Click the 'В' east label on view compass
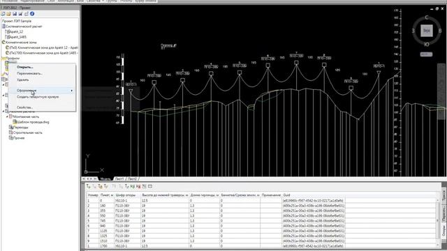Screen dimensions: 447x251 tap(440, 31)
